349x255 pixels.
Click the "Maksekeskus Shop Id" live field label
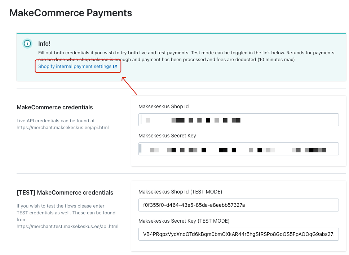163,106
